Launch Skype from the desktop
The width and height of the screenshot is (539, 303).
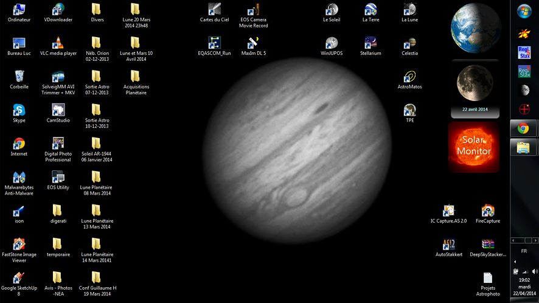[x=19, y=114]
